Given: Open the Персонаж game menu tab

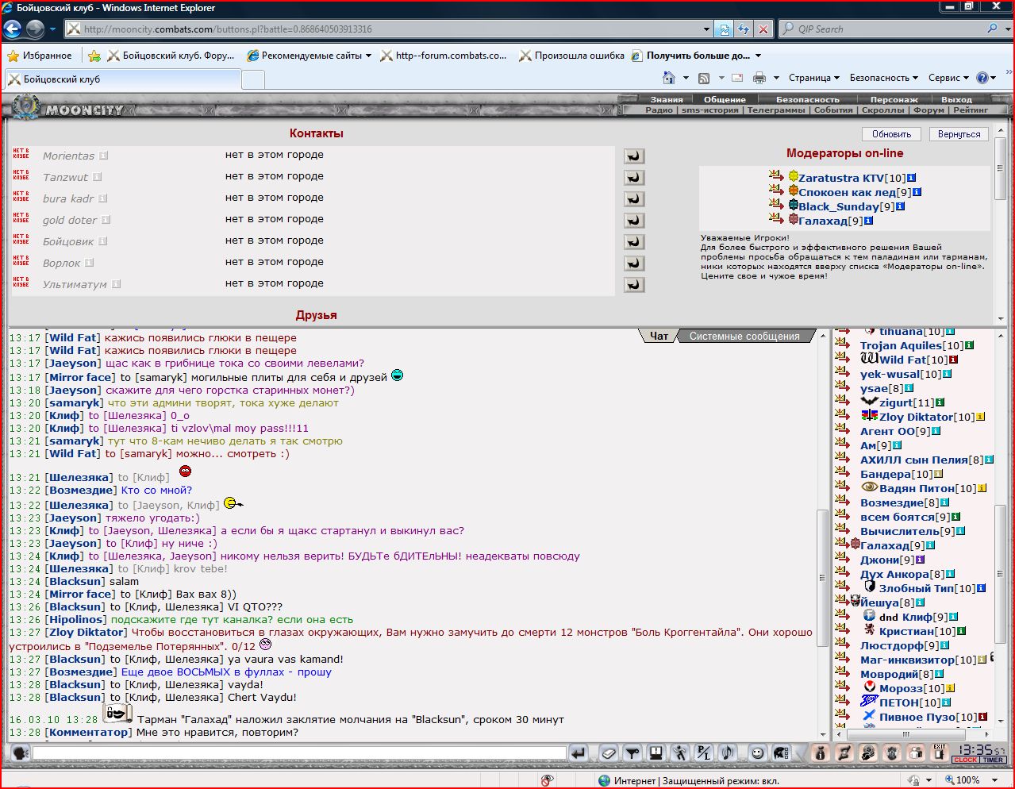Looking at the screenshot, I should tap(894, 99).
